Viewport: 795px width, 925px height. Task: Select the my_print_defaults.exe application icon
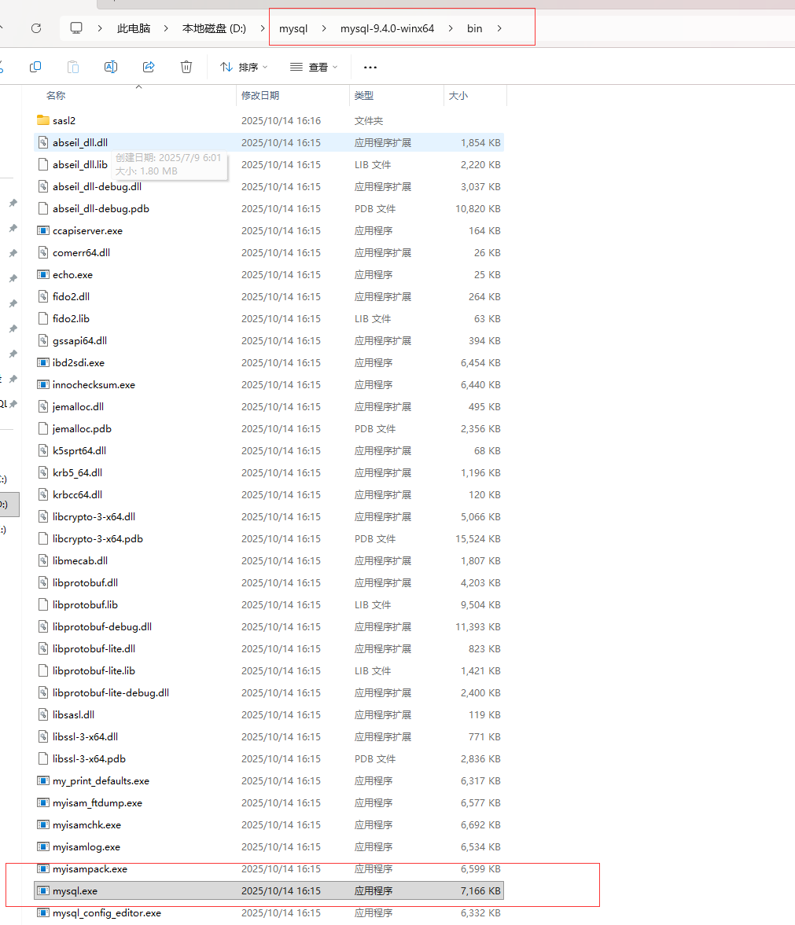(x=43, y=780)
